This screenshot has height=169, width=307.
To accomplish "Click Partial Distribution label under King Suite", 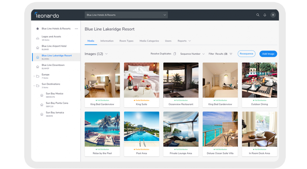I will point(142,100).
